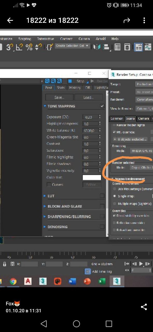Enable the BLOOM AND GLARE checkbox
Image resolution: width=153 pixels, height=332 pixels.
point(102,206)
